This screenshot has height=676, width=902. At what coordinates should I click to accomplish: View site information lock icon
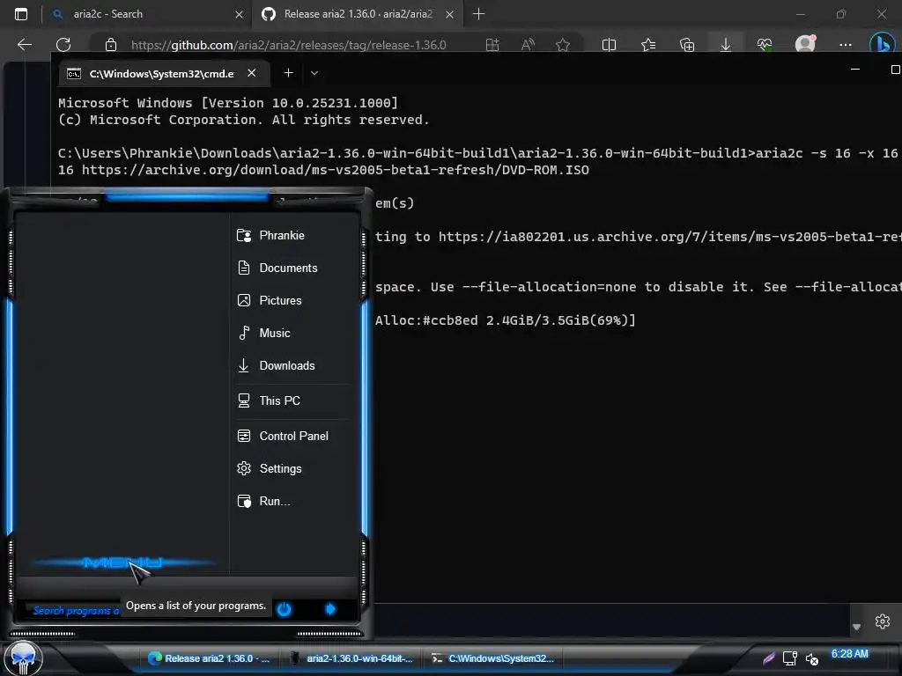click(110, 45)
